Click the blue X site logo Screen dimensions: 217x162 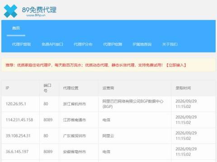click(10, 11)
